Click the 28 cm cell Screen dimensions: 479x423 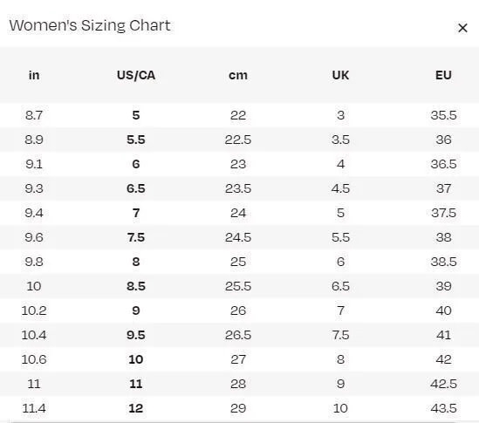point(238,384)
